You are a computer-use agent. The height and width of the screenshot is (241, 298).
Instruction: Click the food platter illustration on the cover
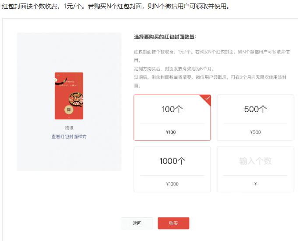[76, 100]
